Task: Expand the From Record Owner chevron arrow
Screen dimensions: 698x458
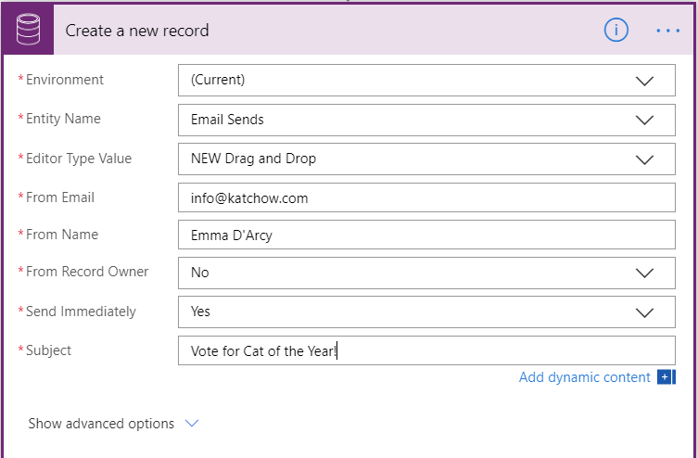Action: pyautogui.click(x=645, y=273)
